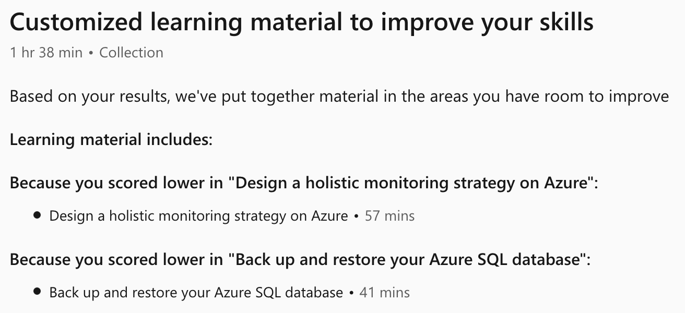The image size is (685, 313).
Task: Click the "57 mins" duration label
Action: [389, 216]
